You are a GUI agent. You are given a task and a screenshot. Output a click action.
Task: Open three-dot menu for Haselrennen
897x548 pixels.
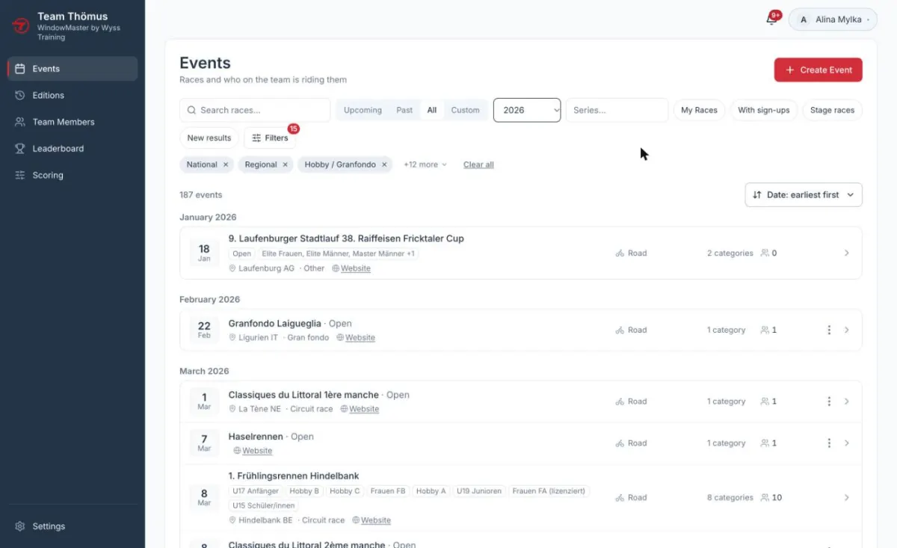tap(829, 443)
